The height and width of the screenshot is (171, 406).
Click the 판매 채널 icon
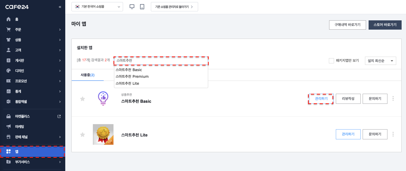9,137
